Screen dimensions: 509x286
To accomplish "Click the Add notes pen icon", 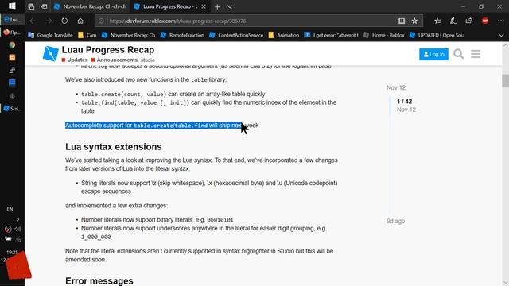I will 453,21.
